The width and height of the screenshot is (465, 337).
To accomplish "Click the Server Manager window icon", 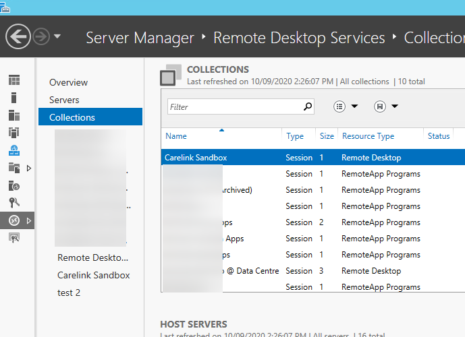I will coord(5,7).
